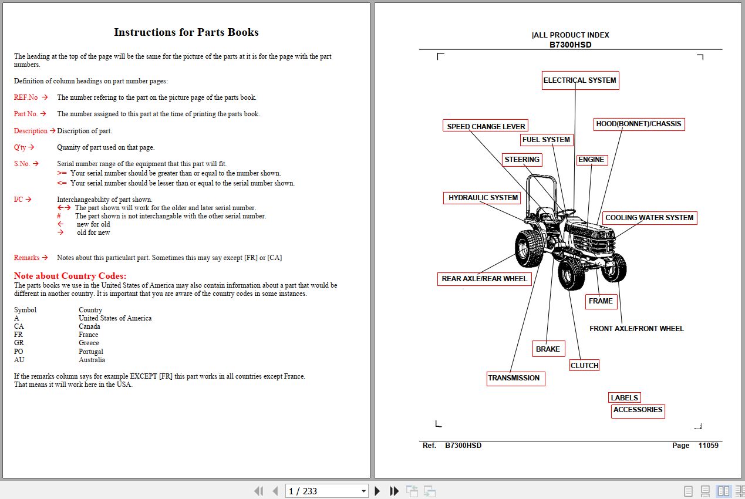Click Canada in the country list

click(x=89, y=326)
